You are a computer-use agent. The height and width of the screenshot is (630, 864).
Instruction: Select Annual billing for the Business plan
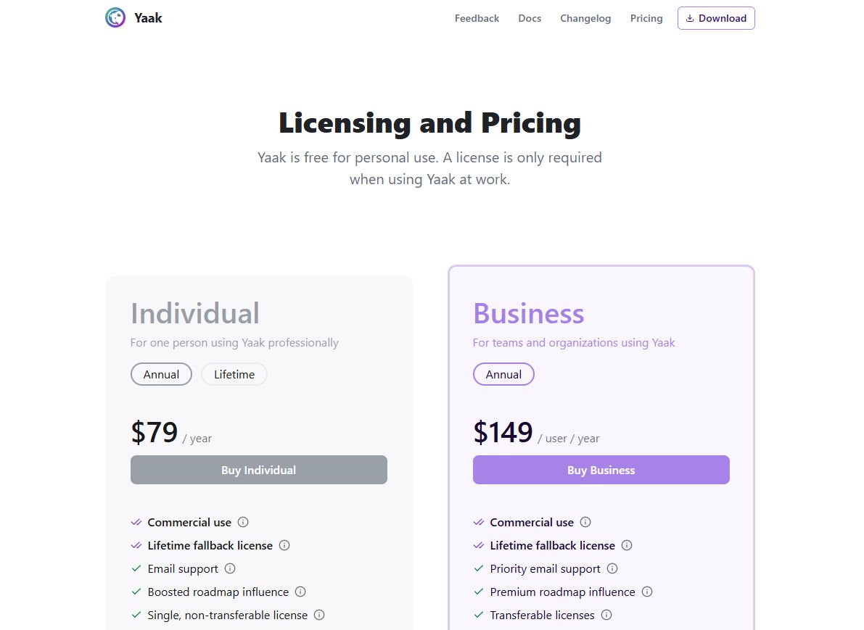[503, 374]
